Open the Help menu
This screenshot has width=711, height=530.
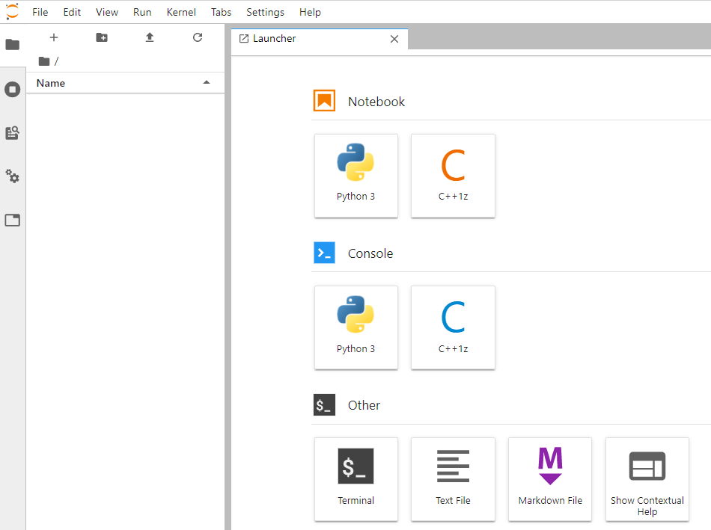click(310, 12)
